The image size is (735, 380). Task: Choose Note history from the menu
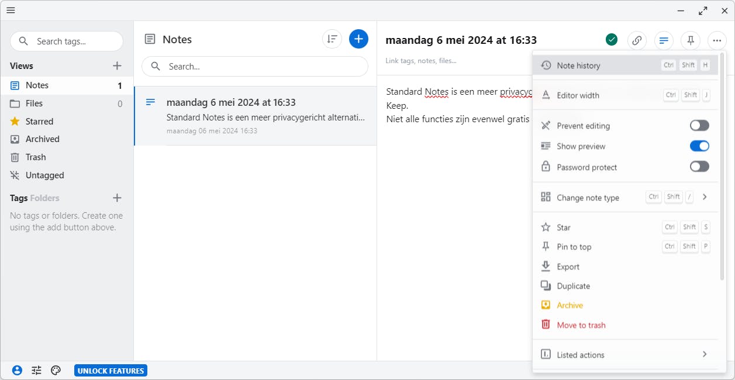pos(626,65)
